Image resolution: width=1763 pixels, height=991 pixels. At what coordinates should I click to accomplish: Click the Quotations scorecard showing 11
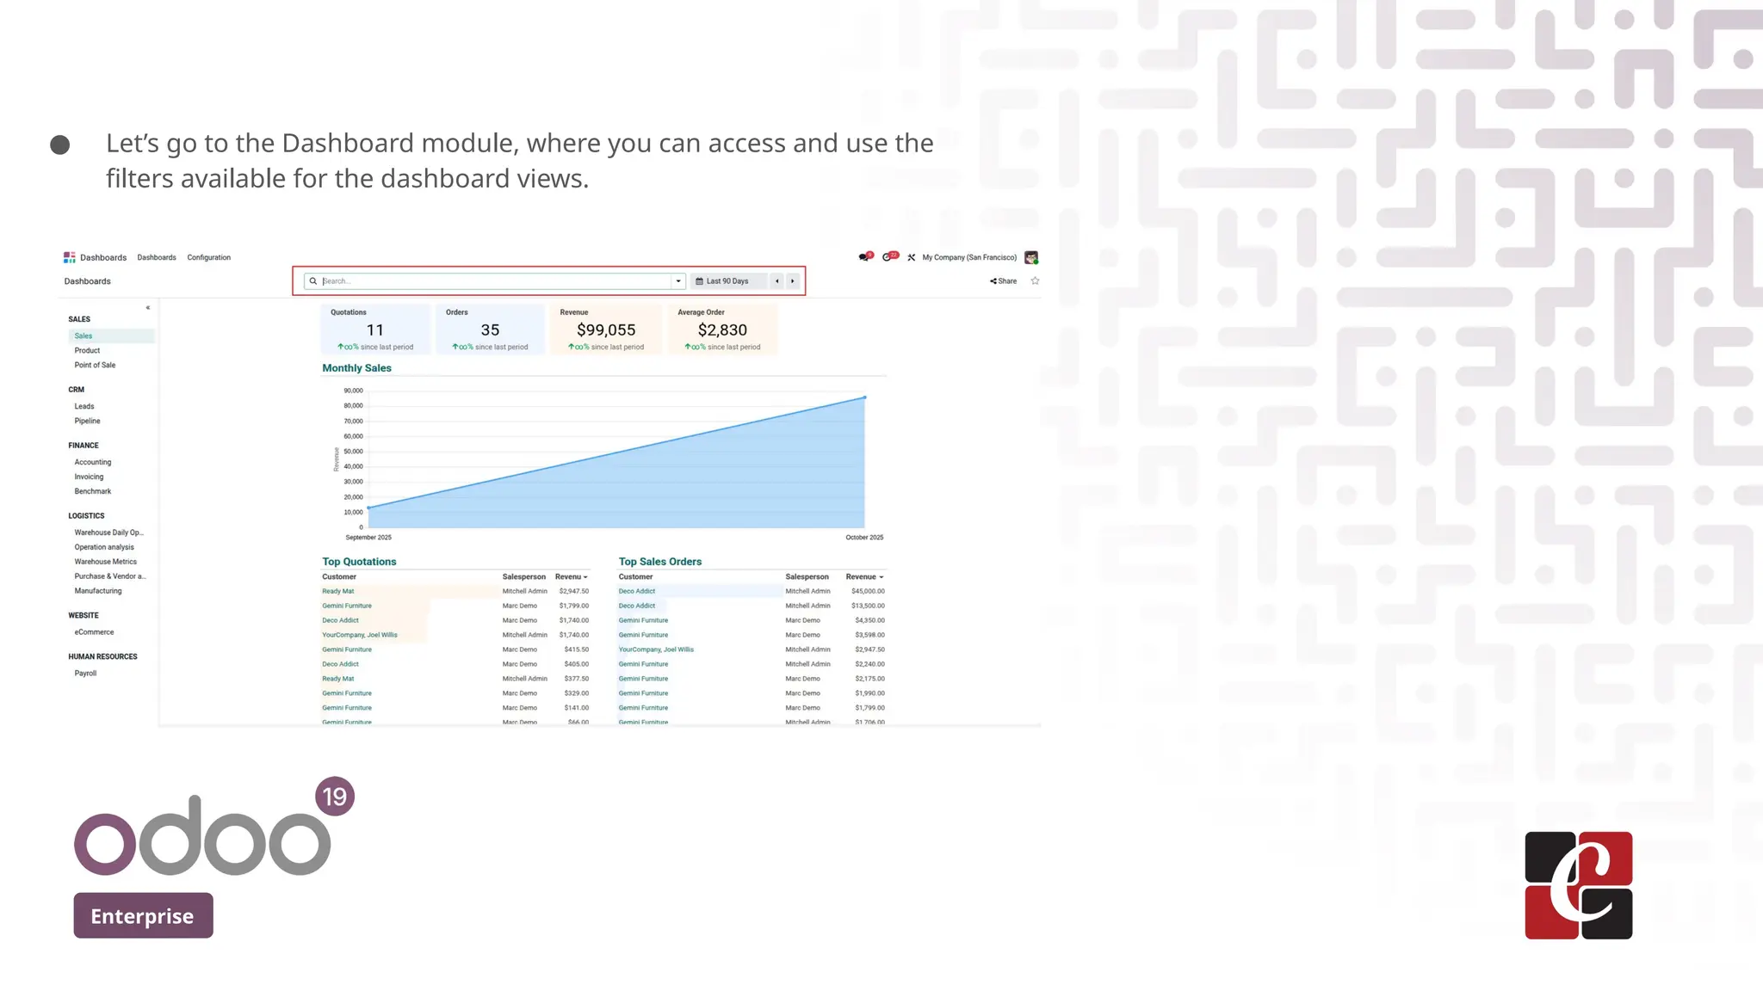[375, 329]
